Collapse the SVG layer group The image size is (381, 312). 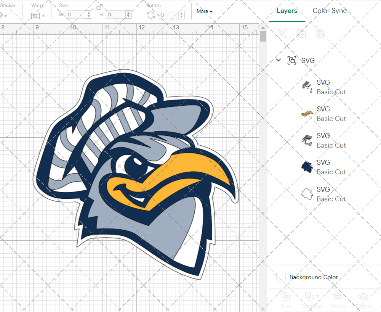point(278,60)
